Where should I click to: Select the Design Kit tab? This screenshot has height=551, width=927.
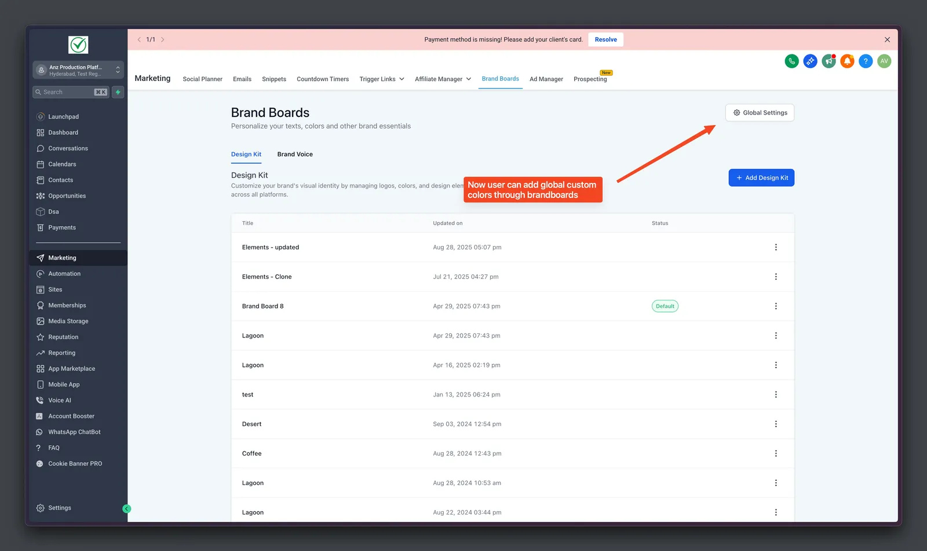(246, 154)
